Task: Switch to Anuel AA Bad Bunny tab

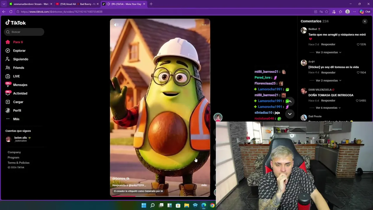Action: coord(77,4)
